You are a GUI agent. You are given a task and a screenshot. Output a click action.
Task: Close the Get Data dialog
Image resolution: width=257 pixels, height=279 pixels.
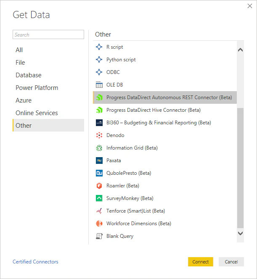click(x=250, y=6)
